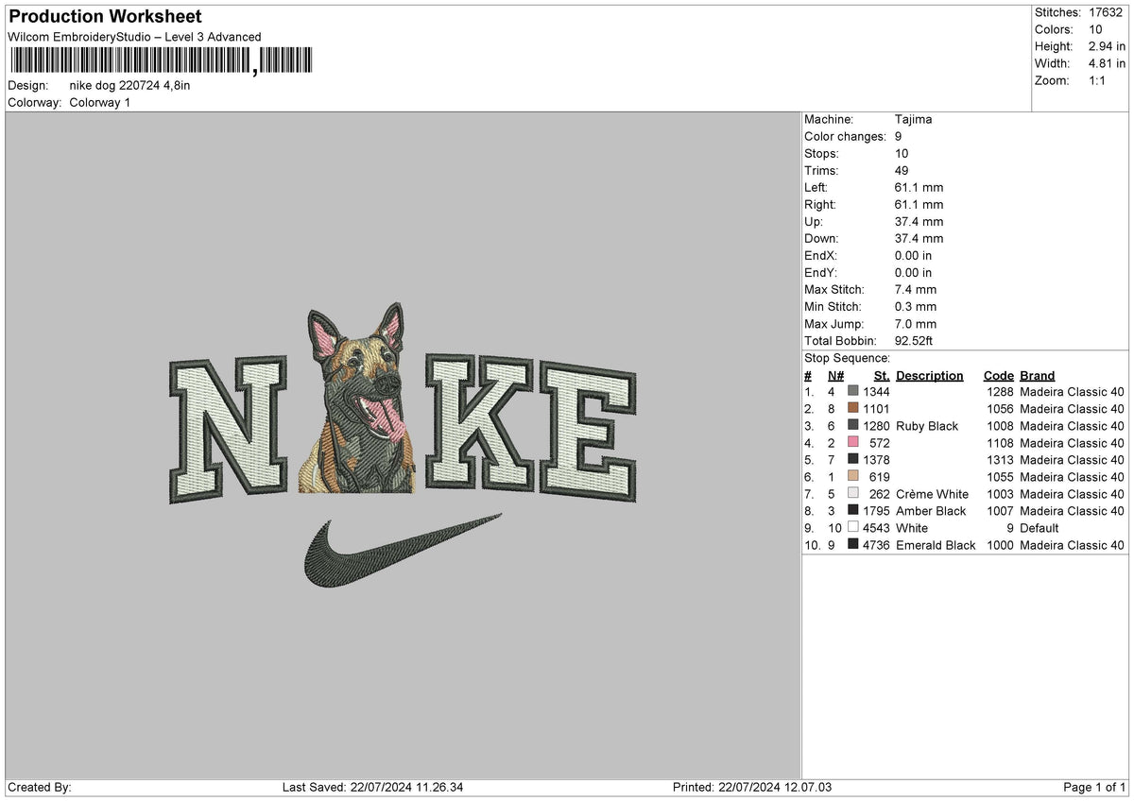Click the Machine value Tajima

tap(914, 119)
